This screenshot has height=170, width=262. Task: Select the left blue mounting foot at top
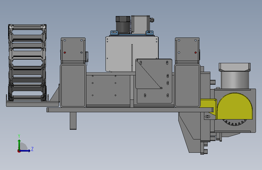tap(114, 33)
